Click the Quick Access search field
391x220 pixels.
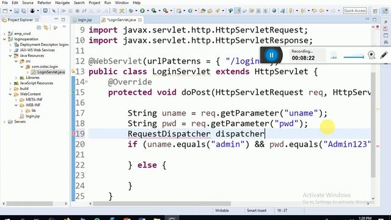coord(355,10)
